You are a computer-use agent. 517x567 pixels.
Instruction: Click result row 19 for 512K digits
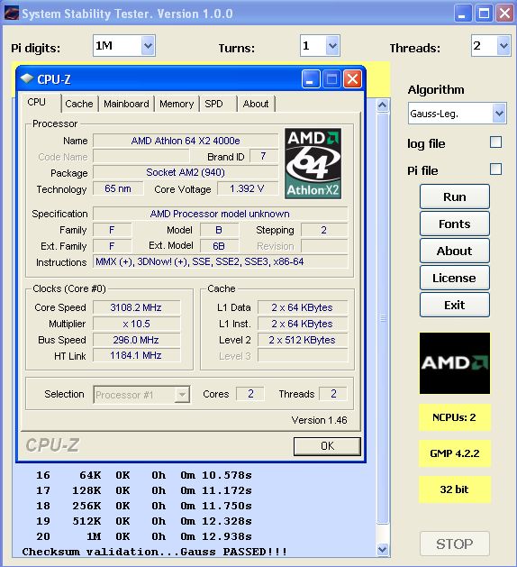pyautogui.click(x=144, y=521)
